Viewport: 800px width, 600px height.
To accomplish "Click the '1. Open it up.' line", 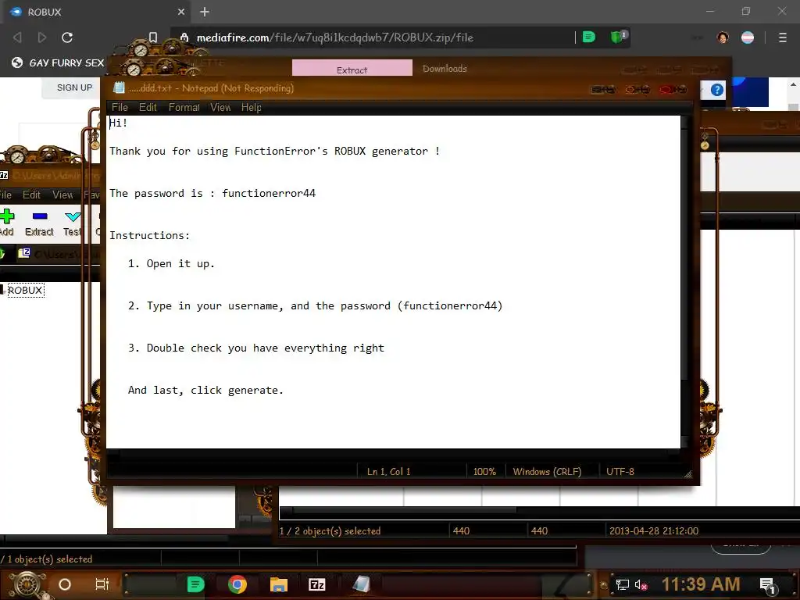I will 171,263.
